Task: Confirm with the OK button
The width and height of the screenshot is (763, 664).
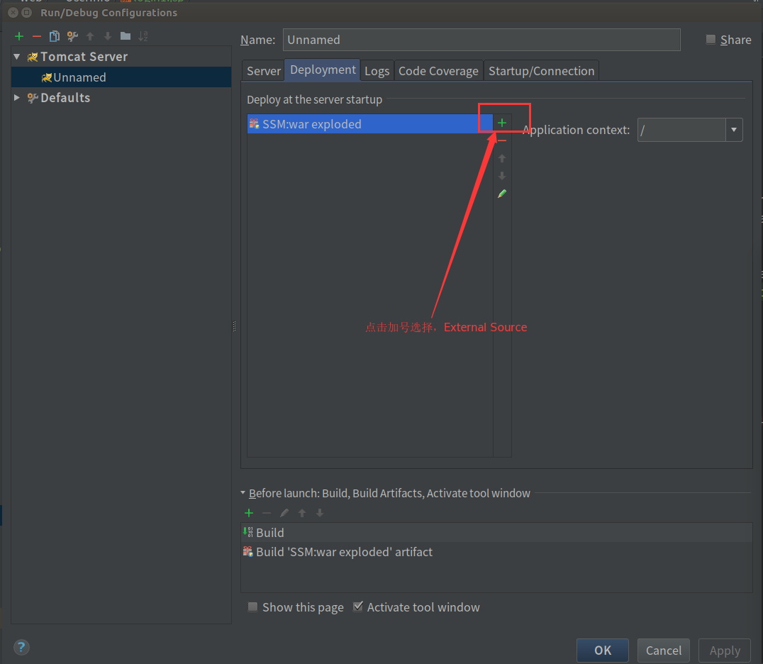Action: pos(603,651)
